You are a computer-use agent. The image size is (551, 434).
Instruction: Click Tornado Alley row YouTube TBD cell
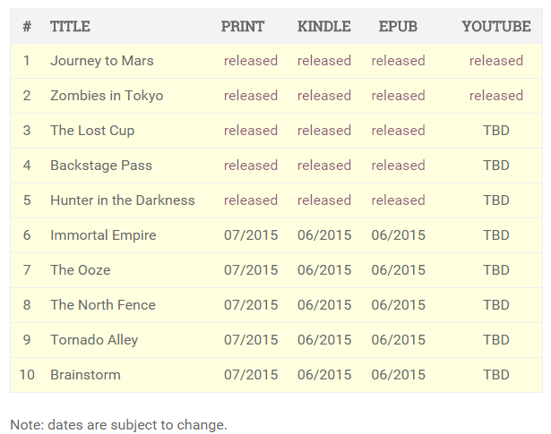tap(495, 340)
